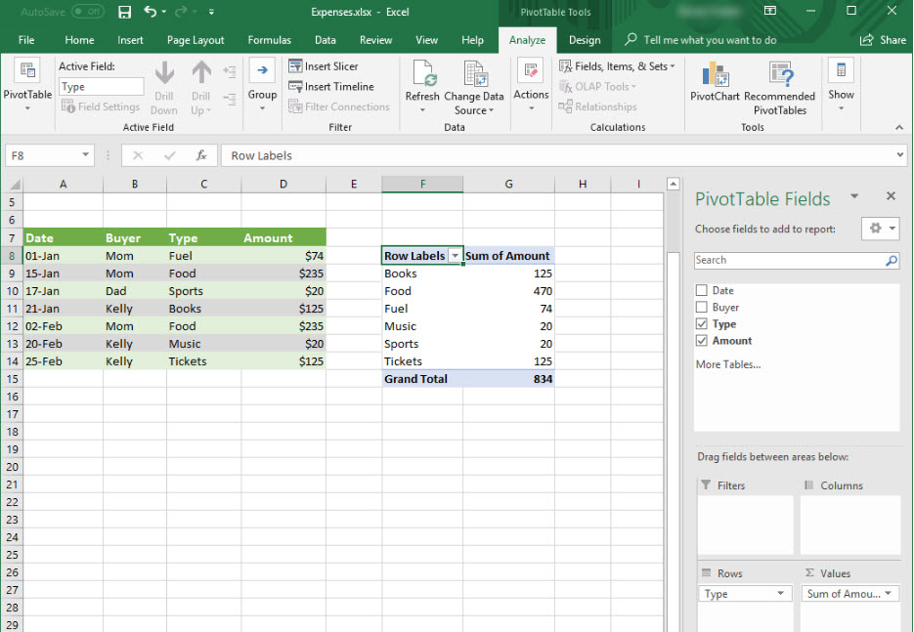Click Insert Slicer in Filter group
The width and height of the screenshot is (914, 632).
[x=325, y=66]
